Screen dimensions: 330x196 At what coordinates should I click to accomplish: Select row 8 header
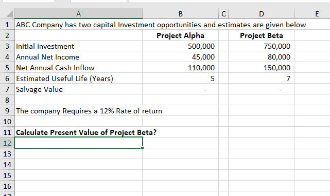pos(7,100)
